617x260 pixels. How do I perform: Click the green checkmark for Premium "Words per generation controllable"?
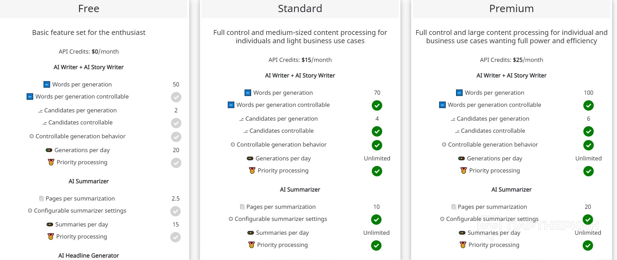coord(588,105)
